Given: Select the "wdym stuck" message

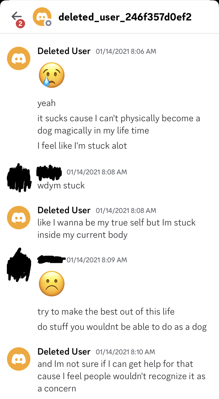Looking at the screenshot, I should 61,185.
